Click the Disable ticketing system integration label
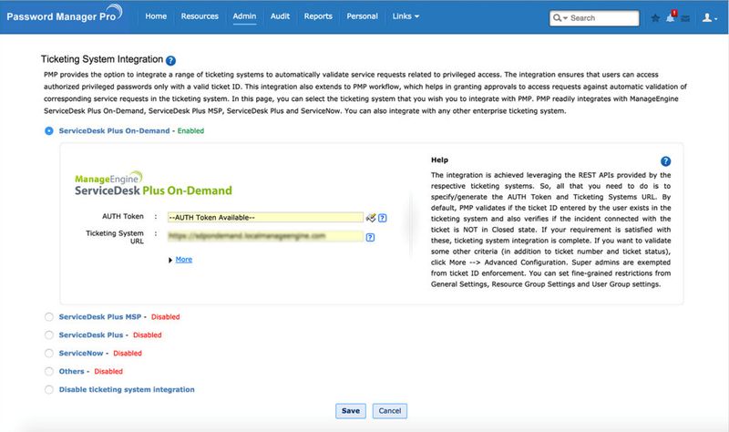Viewport: 729px width, 432px height. (x=127, y=390)
